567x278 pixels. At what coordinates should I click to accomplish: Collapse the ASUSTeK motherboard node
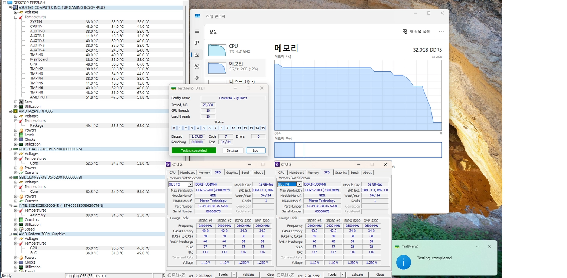10,7
